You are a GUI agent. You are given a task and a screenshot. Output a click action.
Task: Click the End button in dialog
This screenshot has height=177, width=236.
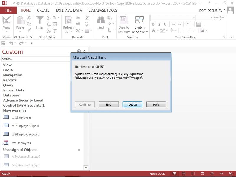click(x=109, y=104)
